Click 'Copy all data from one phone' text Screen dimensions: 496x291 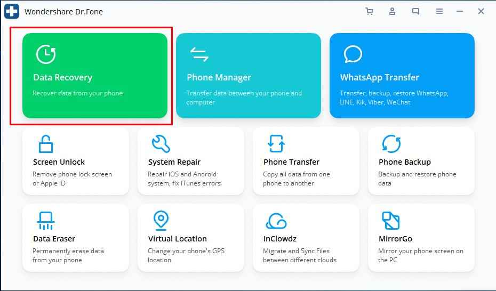(297, 179)
